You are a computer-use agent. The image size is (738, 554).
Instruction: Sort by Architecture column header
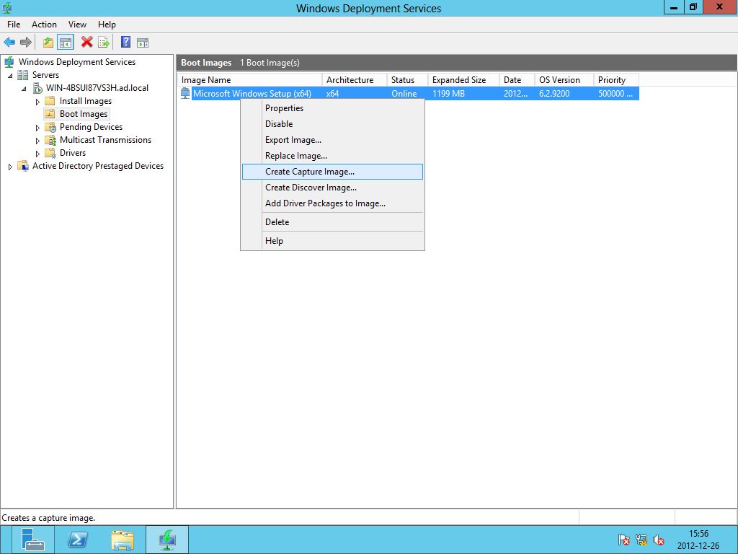tap(355, 80)
